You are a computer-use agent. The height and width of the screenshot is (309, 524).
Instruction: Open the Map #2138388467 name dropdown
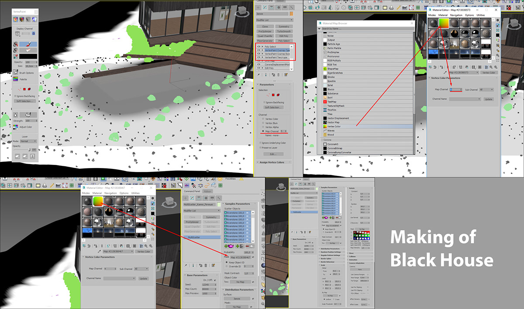click(x=117, y=251)
